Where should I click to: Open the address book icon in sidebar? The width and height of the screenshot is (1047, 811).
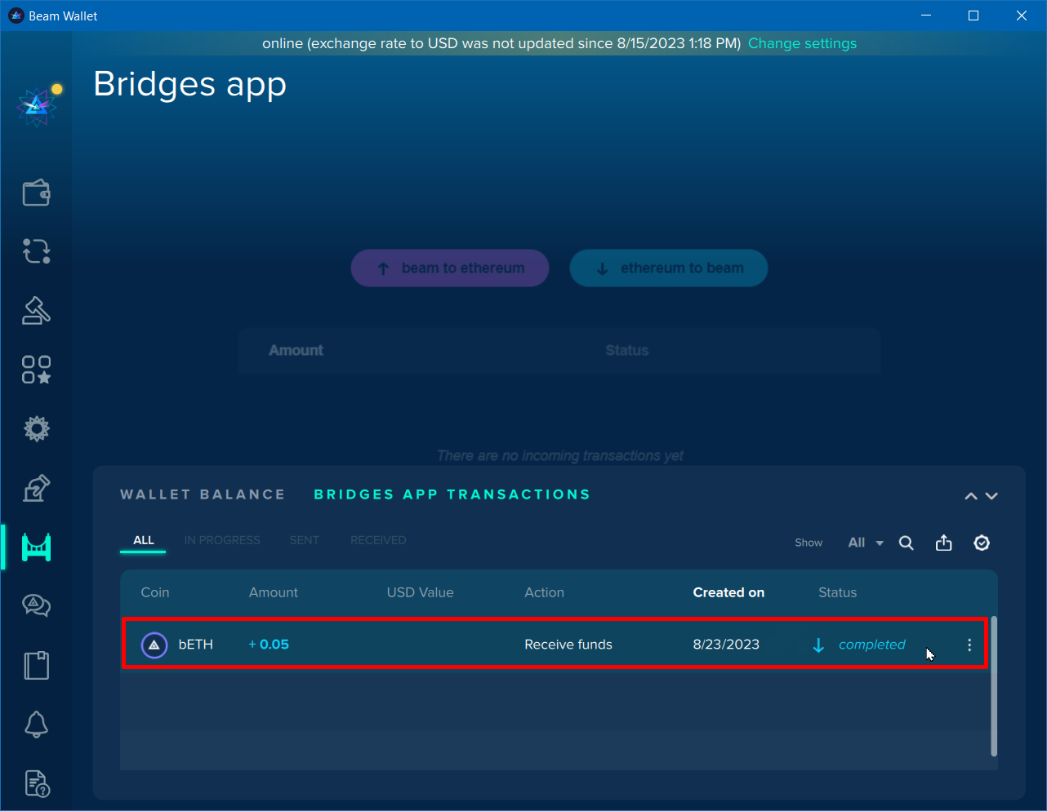[x=36, y=665]
